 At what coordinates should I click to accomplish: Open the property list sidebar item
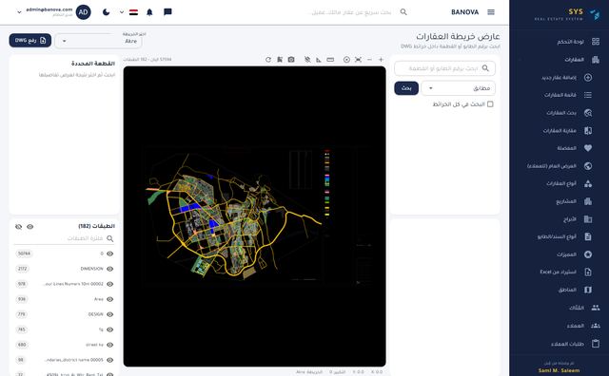568,95
